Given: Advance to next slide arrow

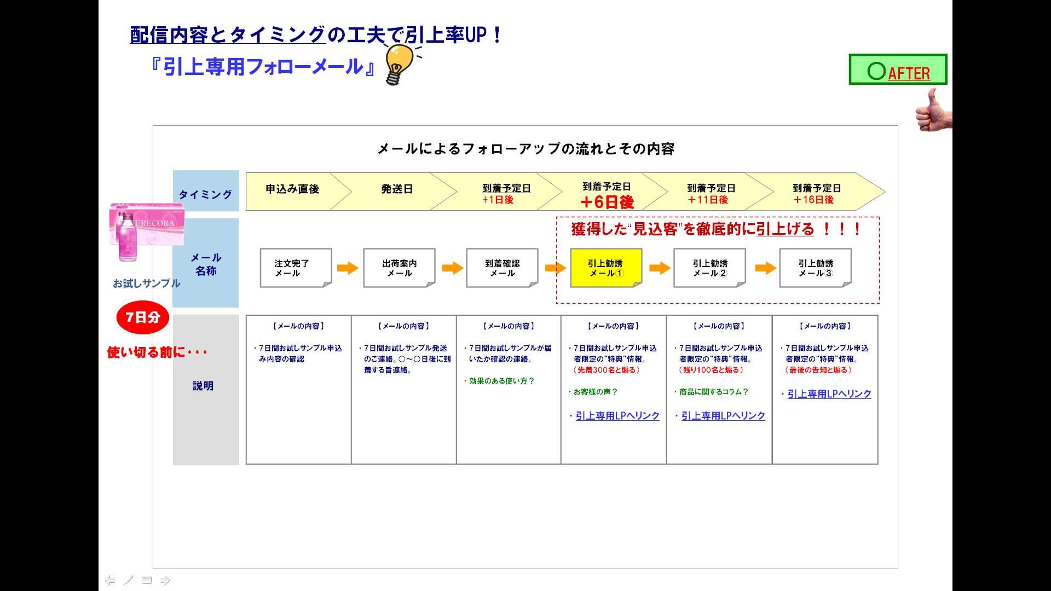Looking at the screenshot, I should (165, 580).
